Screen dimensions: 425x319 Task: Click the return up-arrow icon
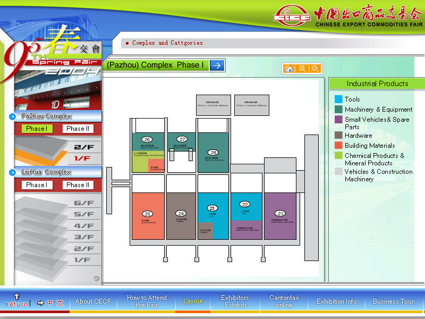pos(17,296)
